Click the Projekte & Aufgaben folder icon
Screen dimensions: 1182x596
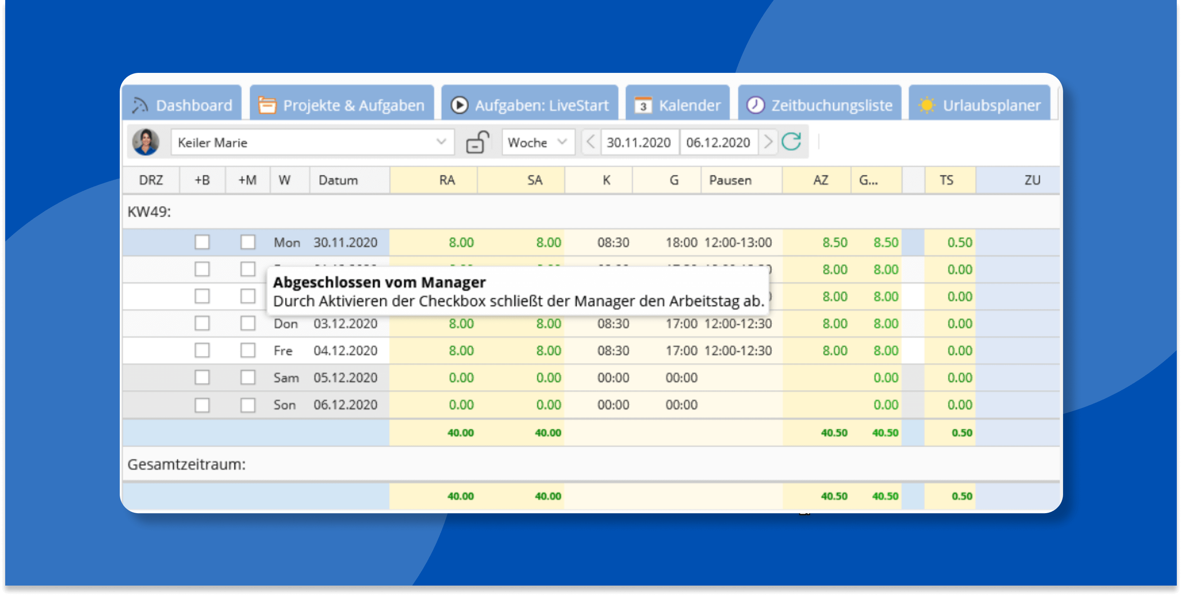click(267, 105)
